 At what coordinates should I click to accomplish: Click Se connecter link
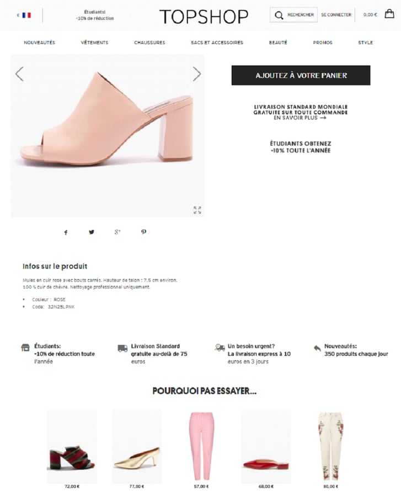click(336, 15)
